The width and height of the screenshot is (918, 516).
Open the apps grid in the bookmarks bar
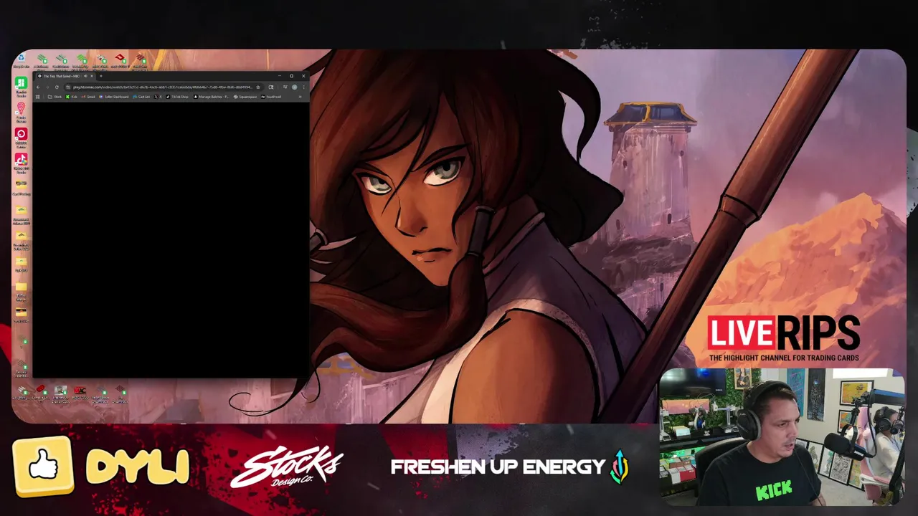37,97
